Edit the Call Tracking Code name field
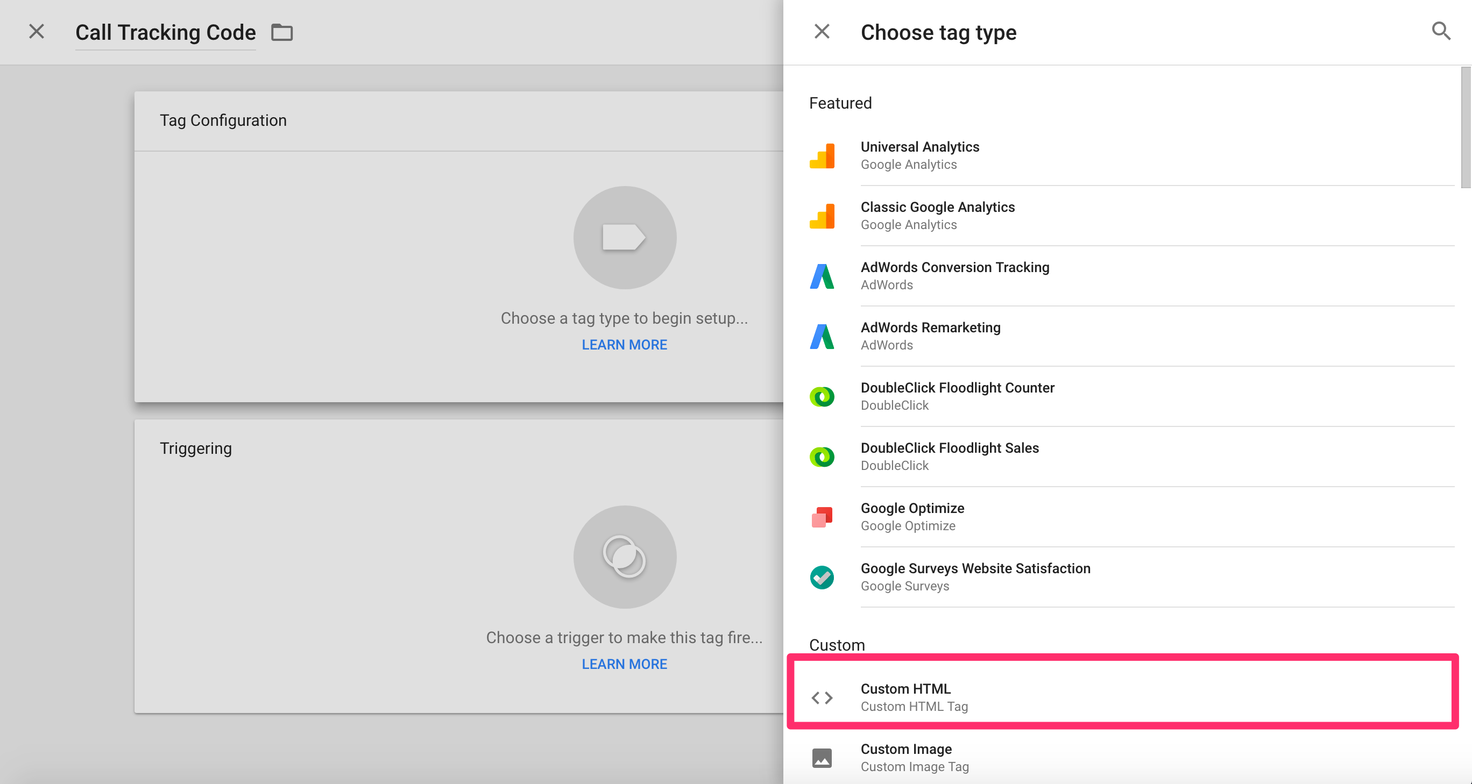This screenshot has height=784, width=1472. coord(165,33)
